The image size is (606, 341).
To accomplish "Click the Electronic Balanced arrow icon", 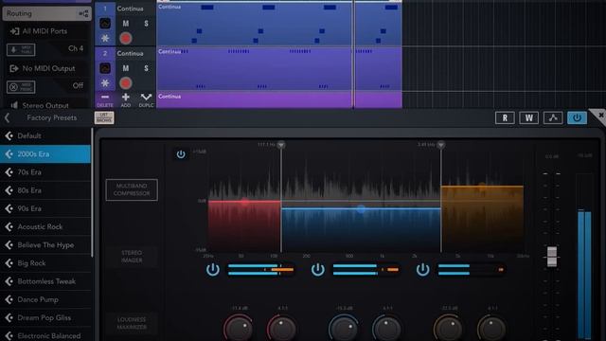I will [x=9, y=335].
